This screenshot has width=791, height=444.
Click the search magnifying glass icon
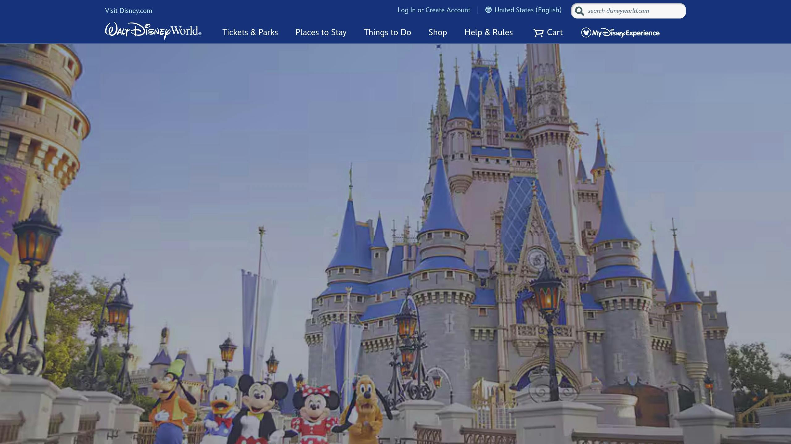coord(580,11)
